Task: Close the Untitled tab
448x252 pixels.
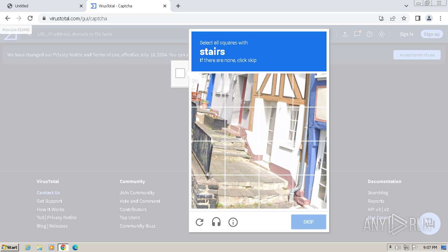Action: pos(81,6)
